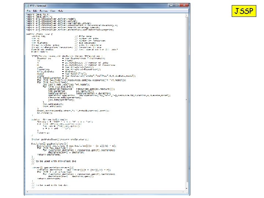Maximize the JSSP Notepad window
The height and width of the screenshot is (198, 264).
coord(177,5)
